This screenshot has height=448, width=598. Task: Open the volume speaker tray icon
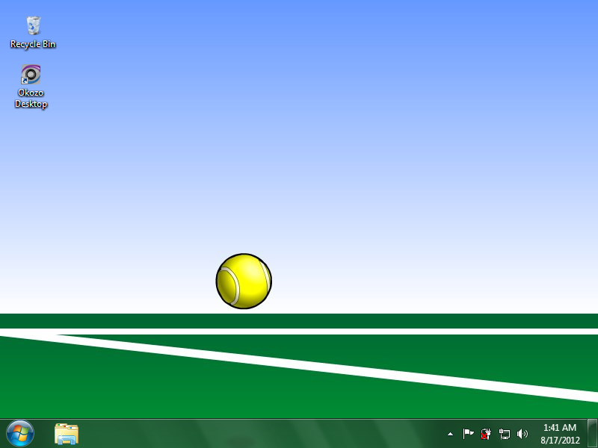click(522, 434)
